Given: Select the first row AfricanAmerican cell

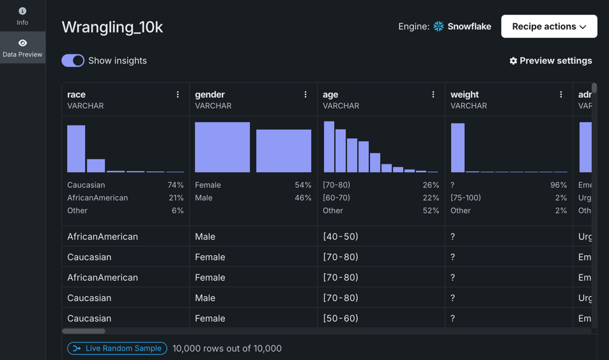Looking at the screenshot, I should coord(102,237).
